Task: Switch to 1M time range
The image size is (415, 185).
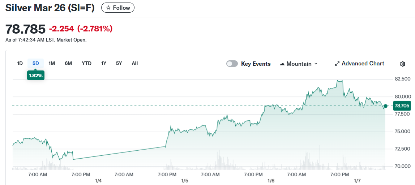Action: (x=52, y=63)
